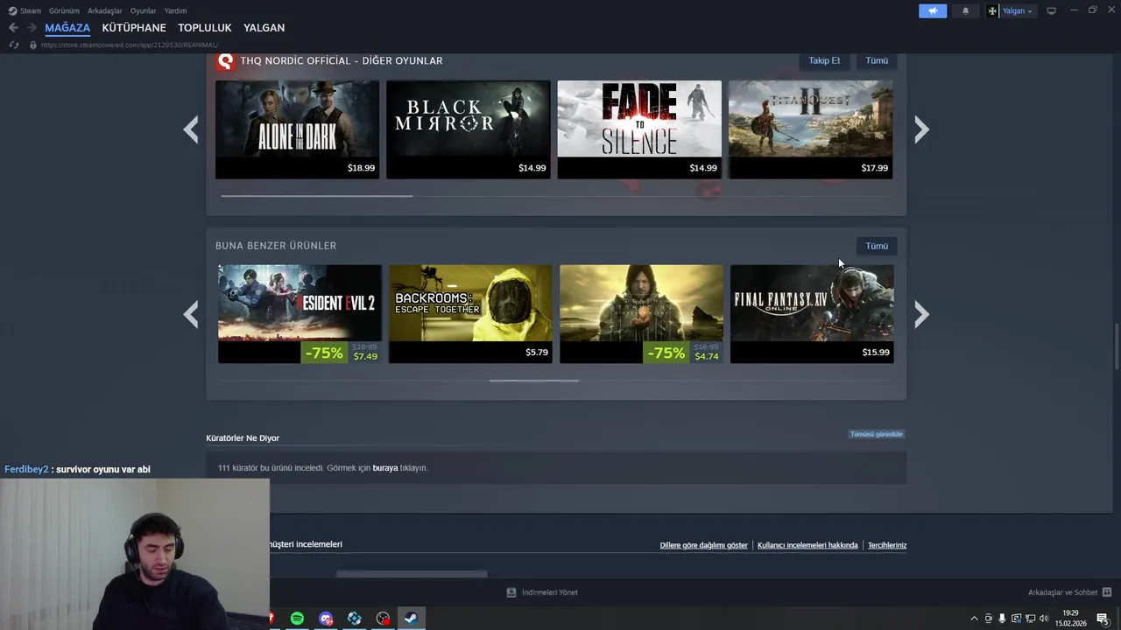Open the Final Fantasy XIV Online capsule
Screen dimensions: 1121x630
(x=812, y=313)
